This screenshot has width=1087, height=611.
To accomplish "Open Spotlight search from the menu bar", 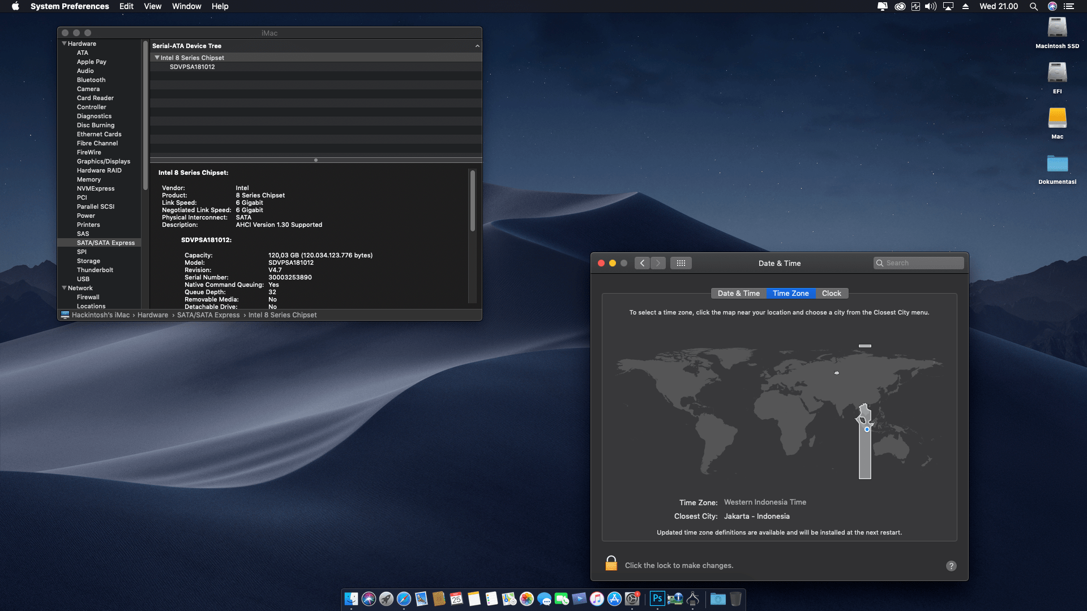I will tap(1033, 6).
